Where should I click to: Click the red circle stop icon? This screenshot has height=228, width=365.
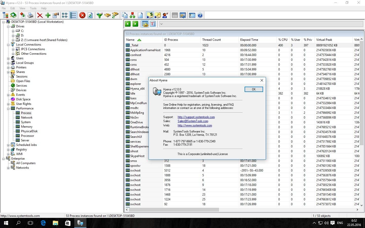coord(82,15)
